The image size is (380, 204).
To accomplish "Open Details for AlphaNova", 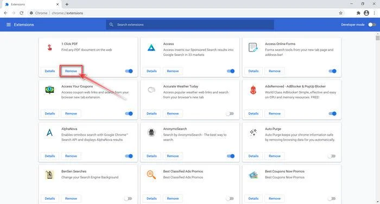I will point(50,156).
